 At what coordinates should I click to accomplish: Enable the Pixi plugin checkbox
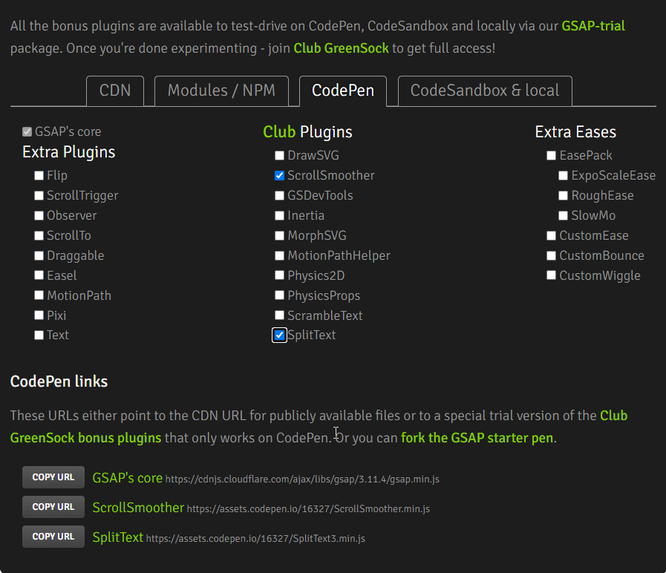pos(39,315)
